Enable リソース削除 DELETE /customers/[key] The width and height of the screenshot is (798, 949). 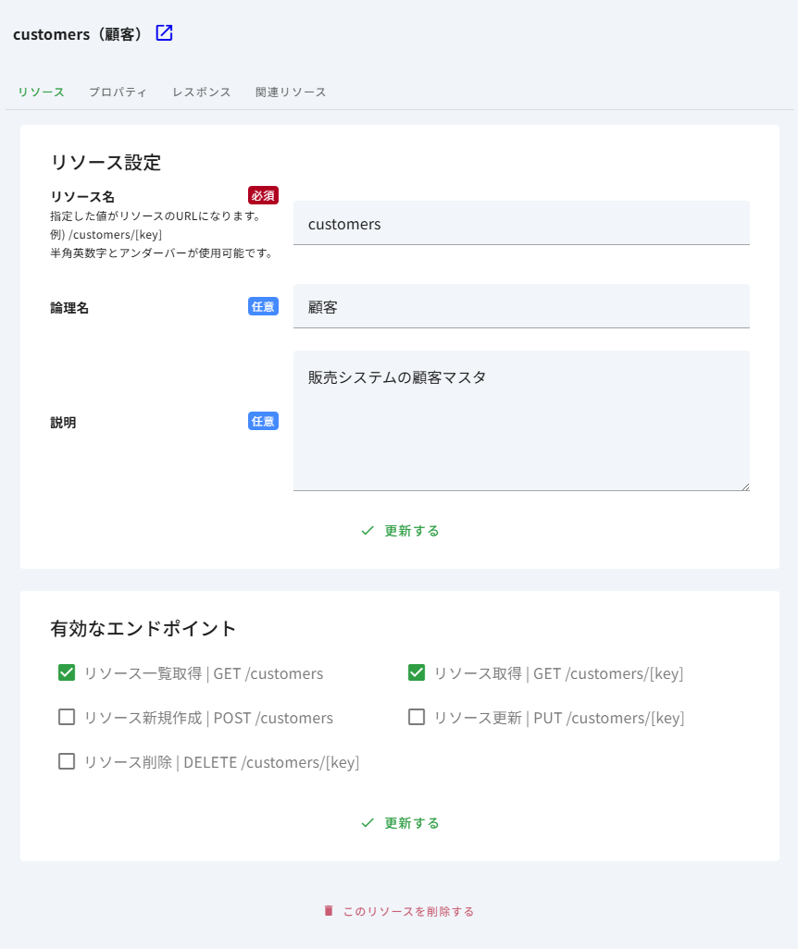coord(67,761)
